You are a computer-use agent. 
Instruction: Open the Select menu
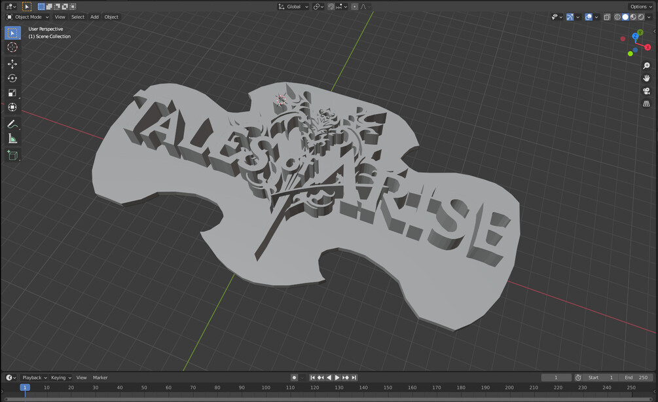[x=78, y=17]
